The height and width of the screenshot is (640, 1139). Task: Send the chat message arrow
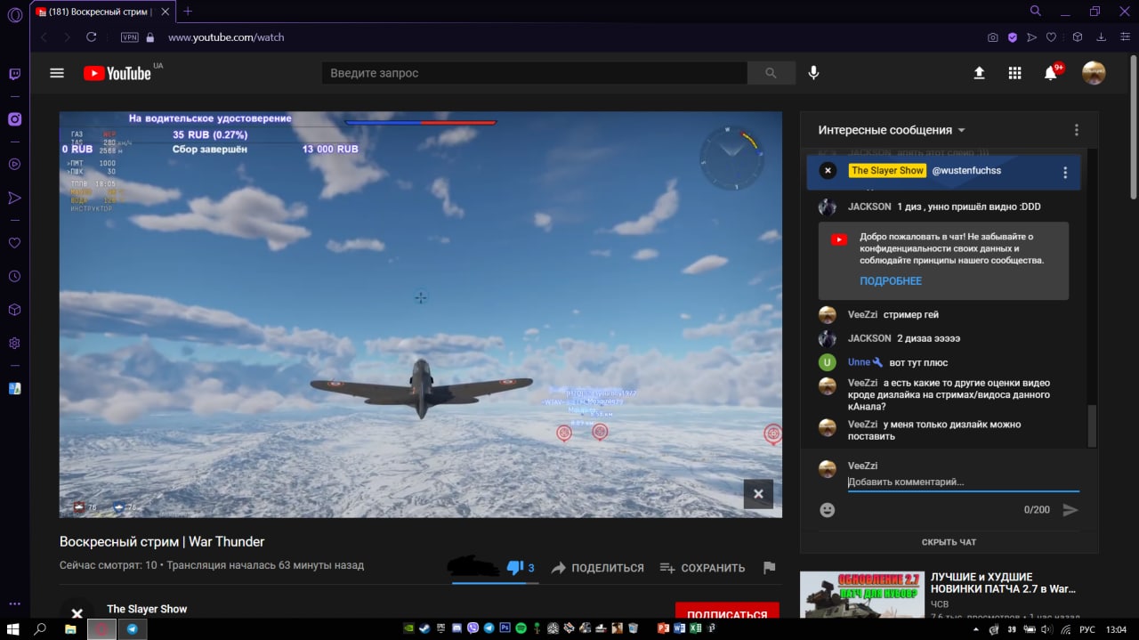pos(1070,510)
